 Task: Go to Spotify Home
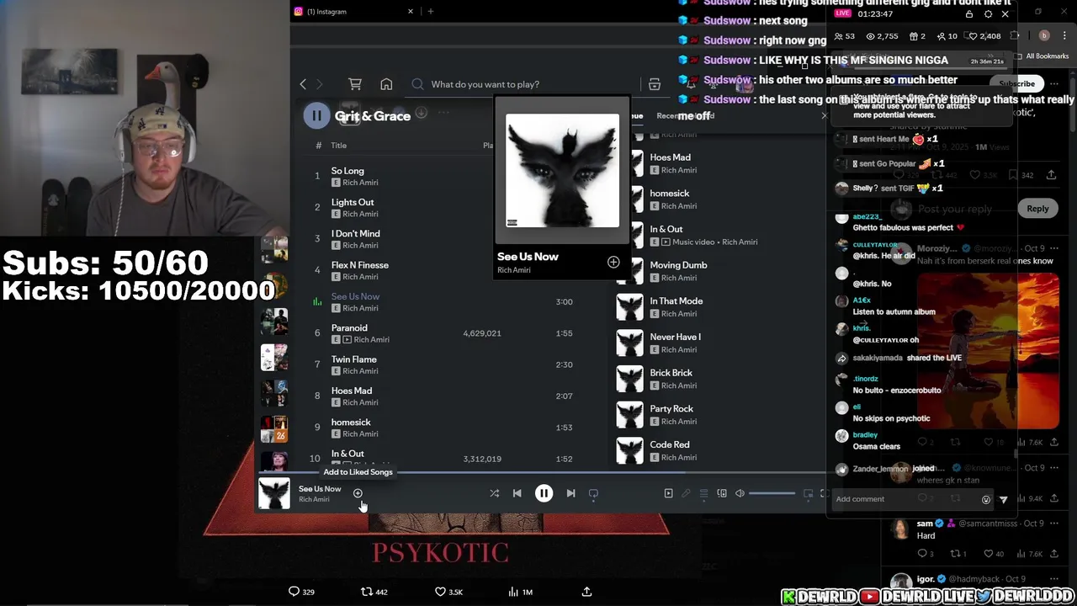(386, 84)
